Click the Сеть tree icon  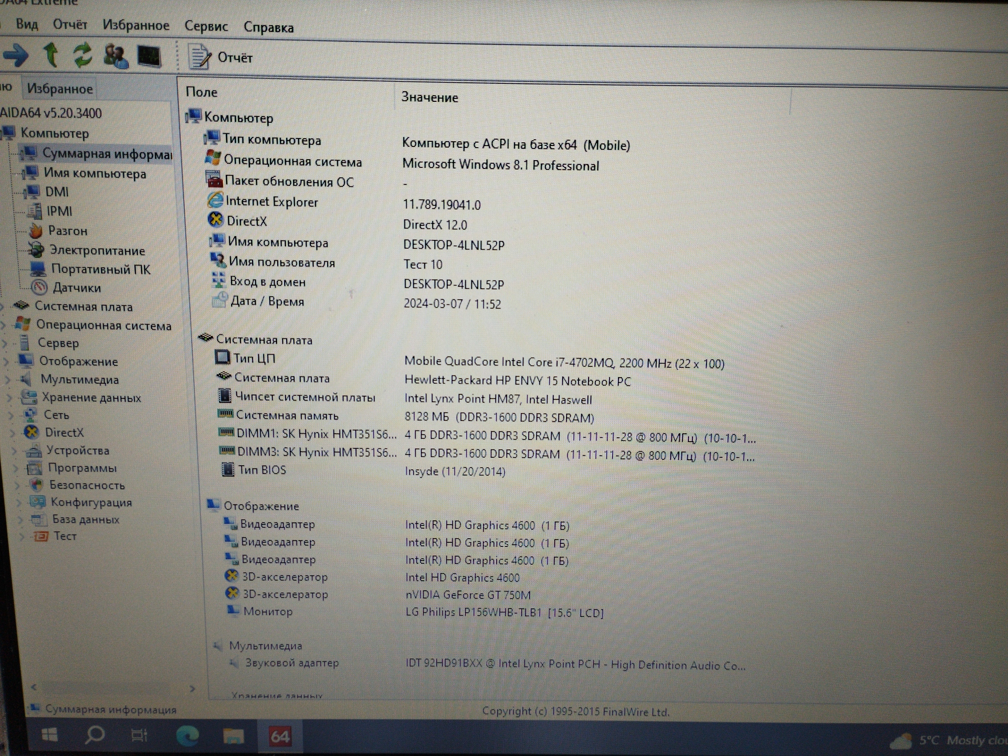point(30,415)
